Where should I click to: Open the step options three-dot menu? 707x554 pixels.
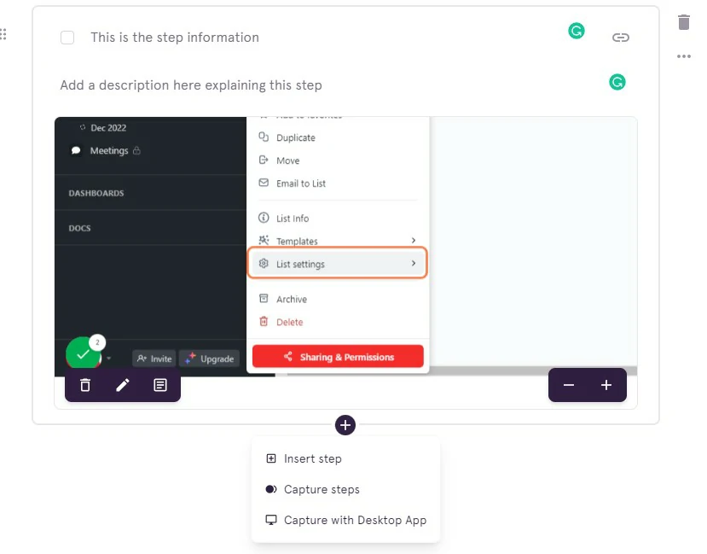[x=683, y=57]
